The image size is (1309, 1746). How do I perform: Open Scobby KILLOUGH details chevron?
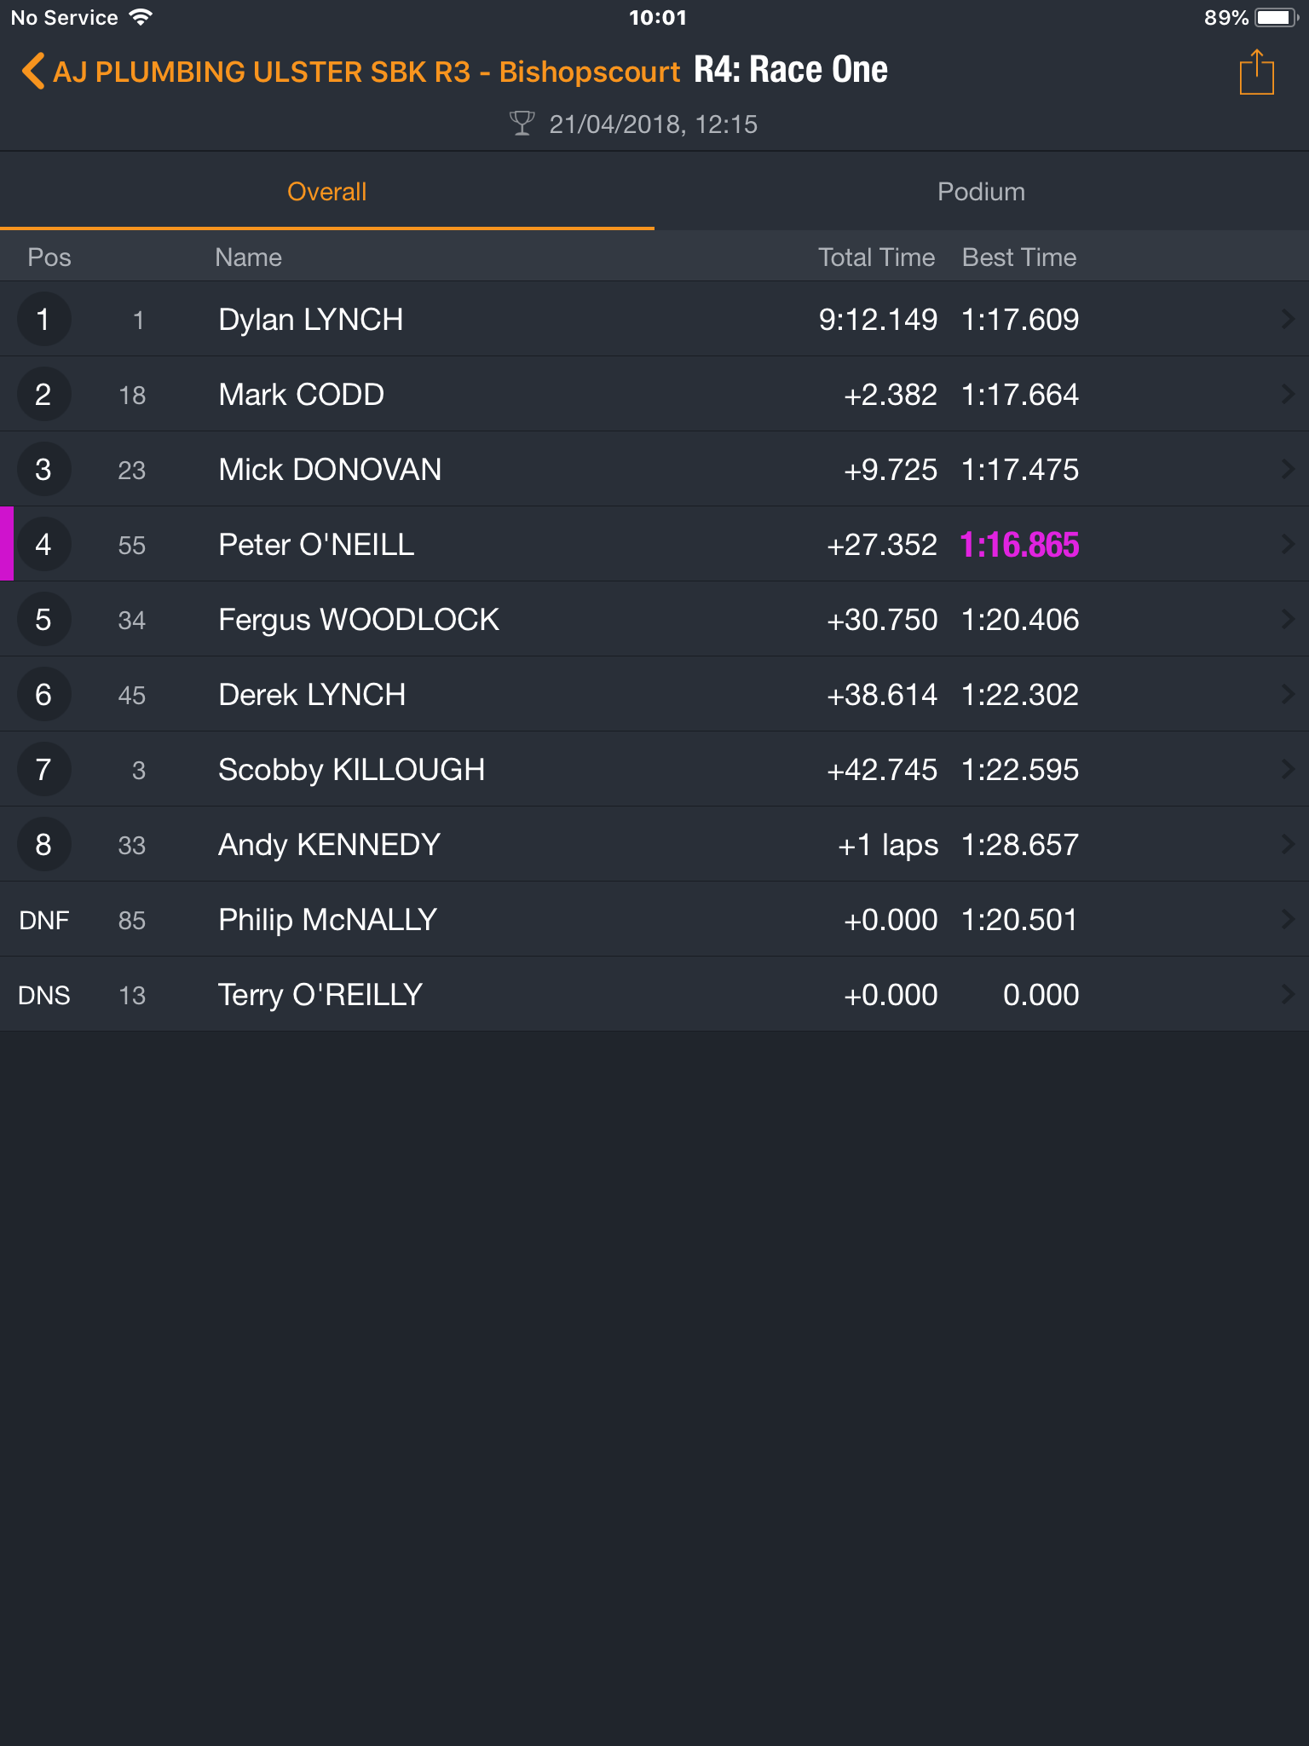point(1288,769)
